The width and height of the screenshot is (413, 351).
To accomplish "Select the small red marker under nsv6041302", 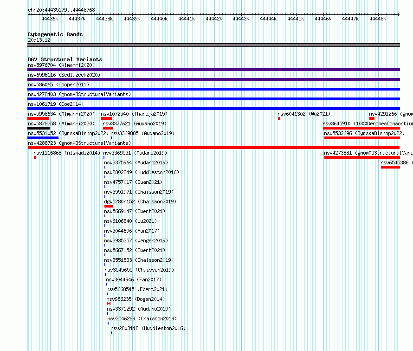I will coord(279,118).
